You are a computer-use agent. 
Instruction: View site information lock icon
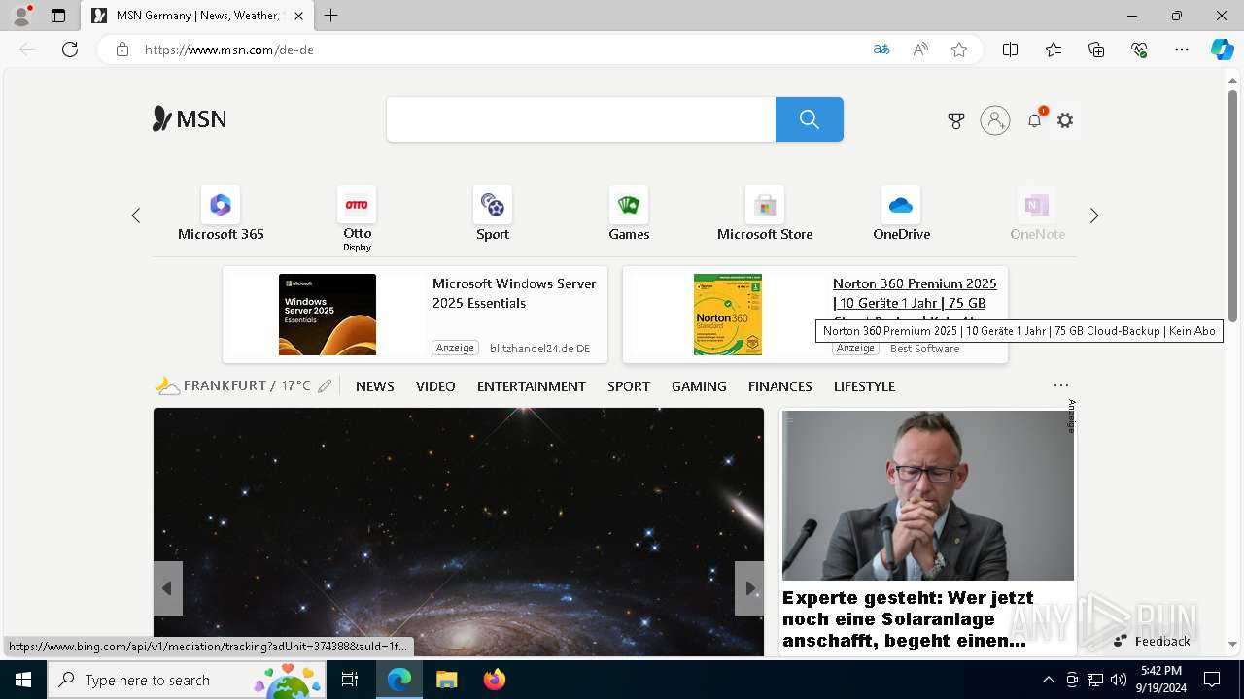coord(122,50)
